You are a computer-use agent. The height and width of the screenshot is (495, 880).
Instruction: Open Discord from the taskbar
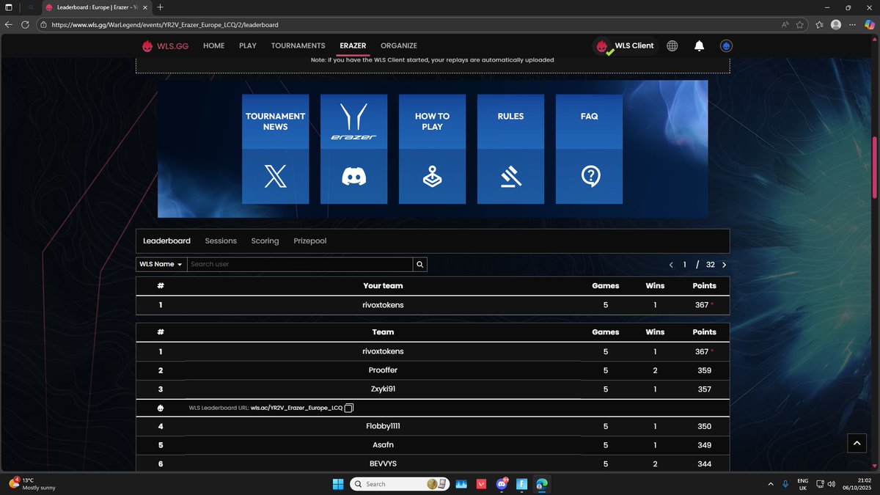[x=502, y=484]
